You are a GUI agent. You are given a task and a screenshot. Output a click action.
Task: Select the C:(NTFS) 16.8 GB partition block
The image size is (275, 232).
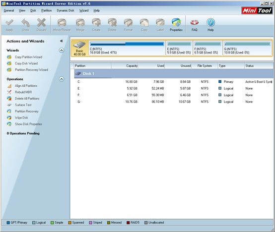pyautogui.click(x=127, y=48)
